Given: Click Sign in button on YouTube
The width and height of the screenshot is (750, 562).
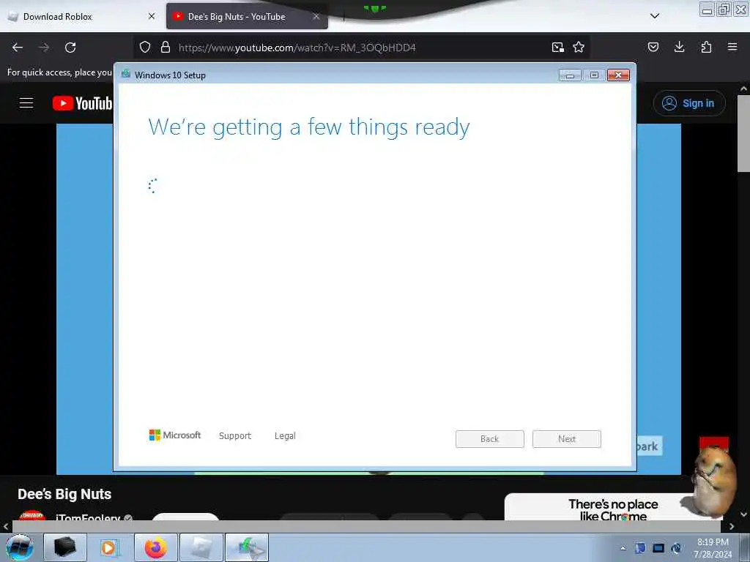Looking at the screenshot, I should pyautogui.click(x=689, y=103).
